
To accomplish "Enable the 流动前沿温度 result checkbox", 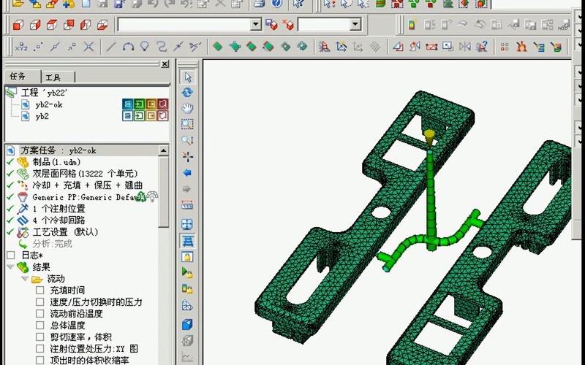I will tap(40, 314).
